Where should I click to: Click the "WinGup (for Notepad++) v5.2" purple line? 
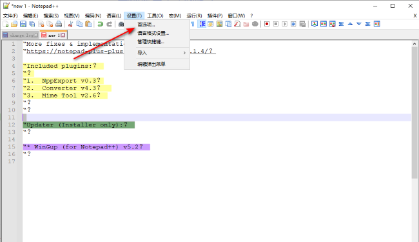coord(86,146)
